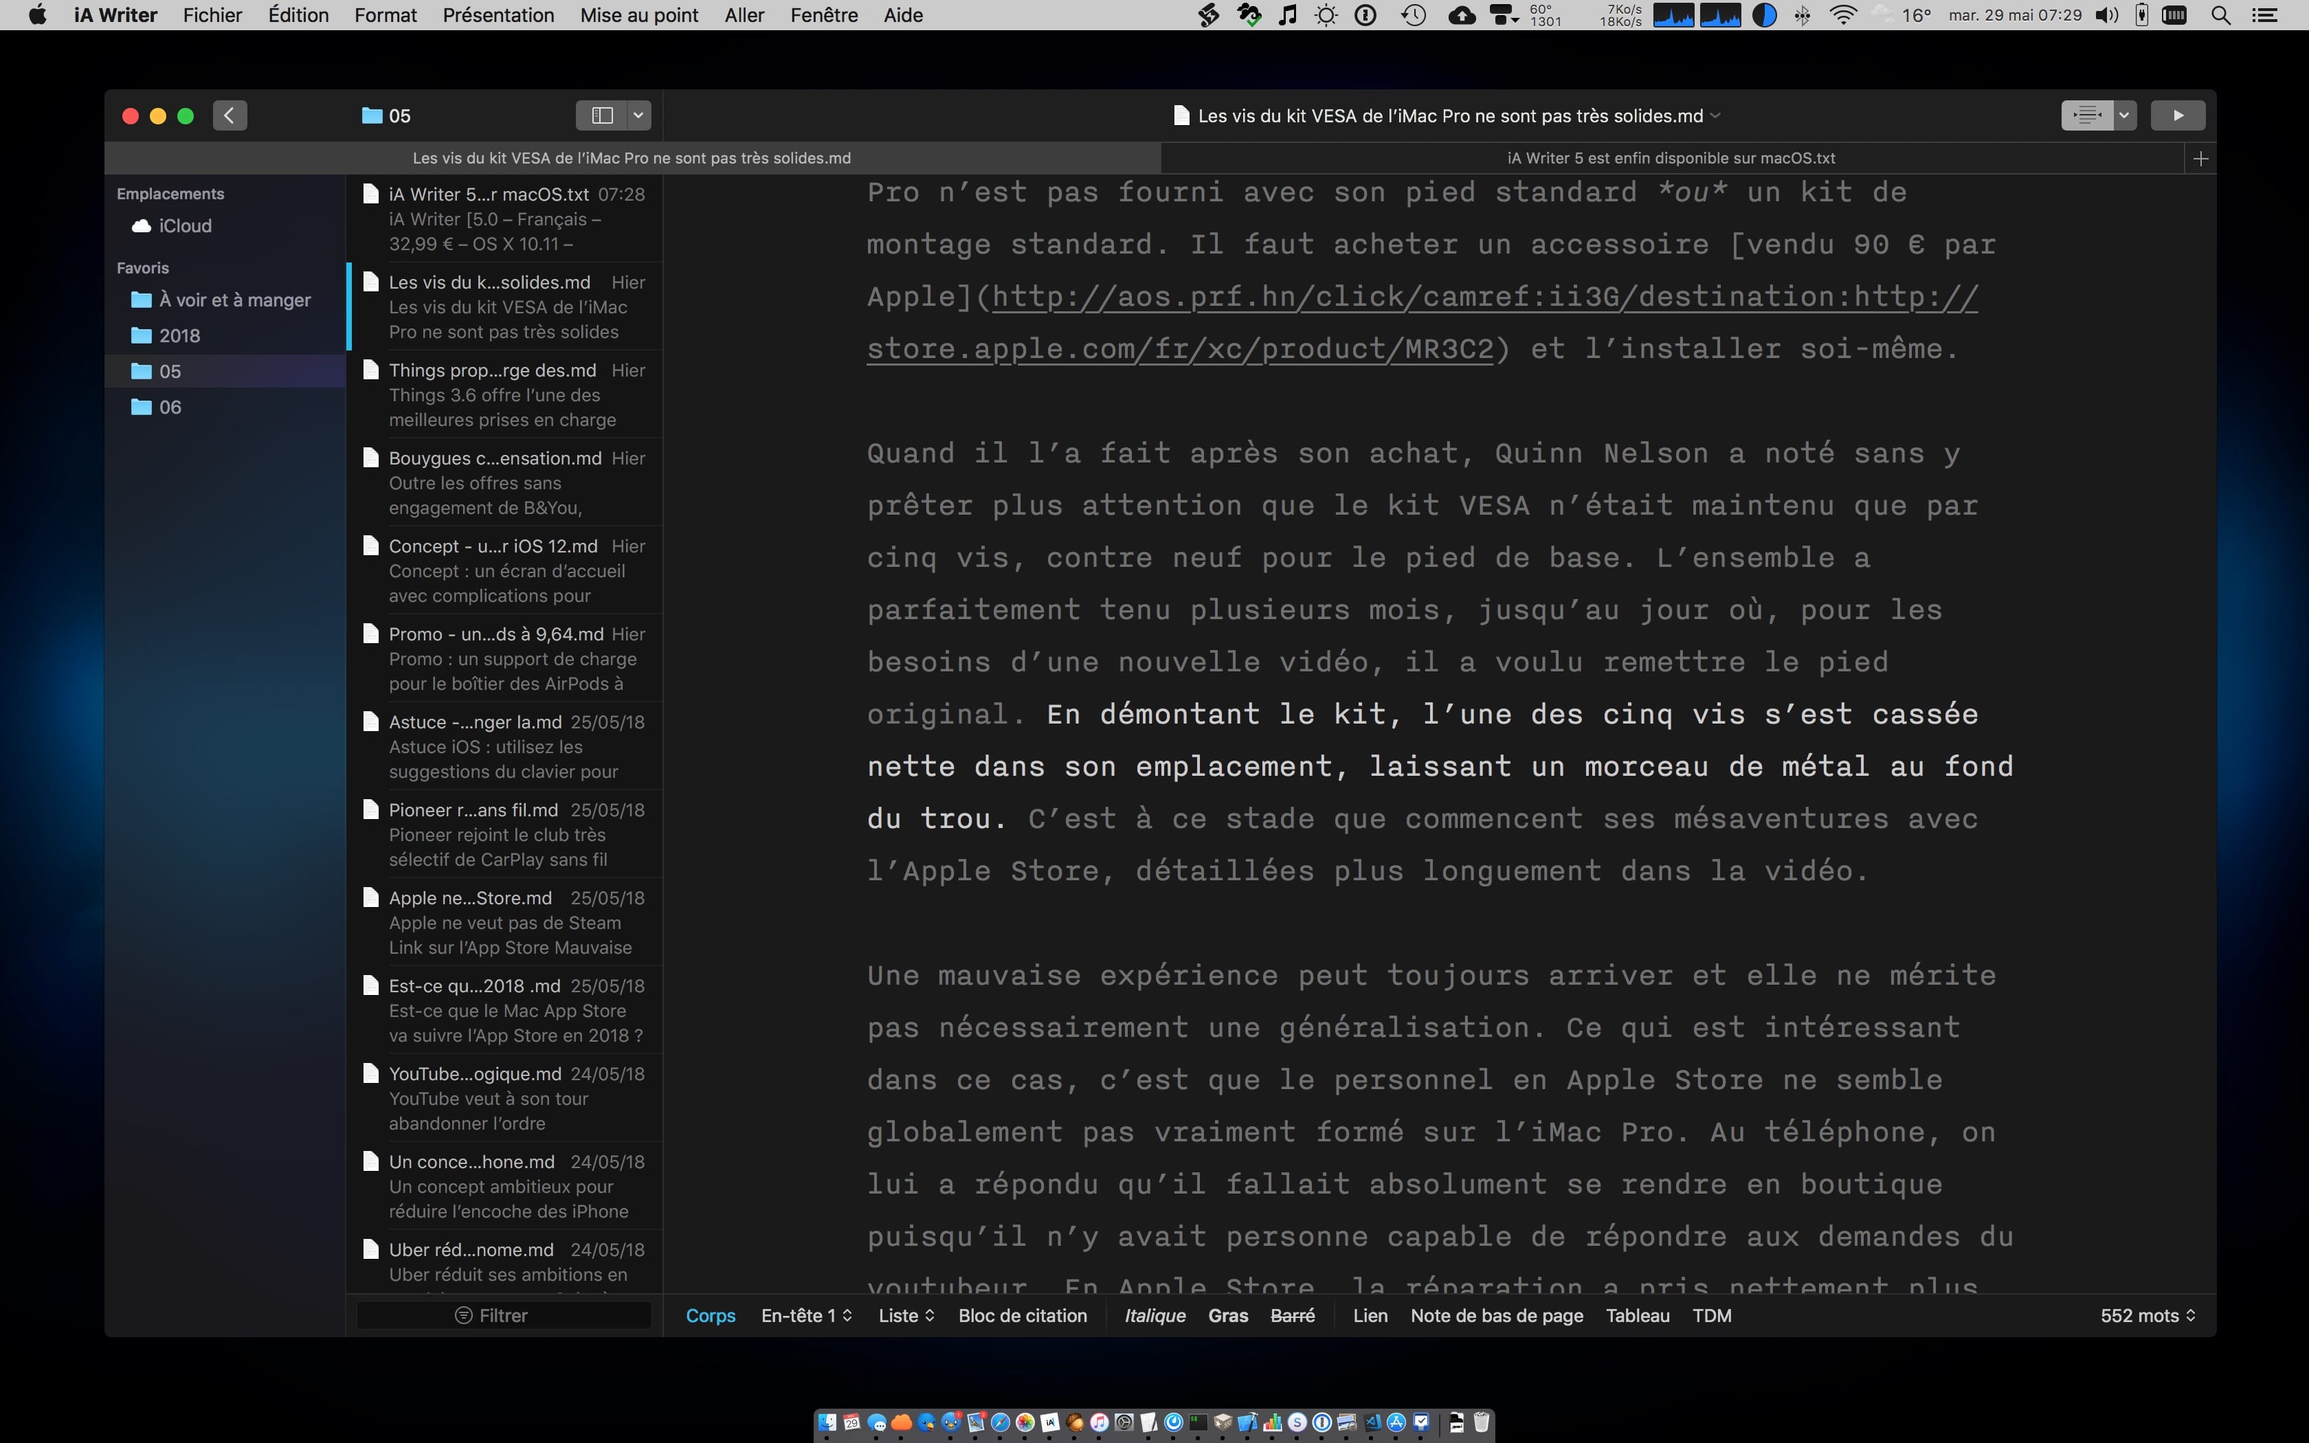2309x1443 pixels.
Task: Open Finder from the Dock
Action: pos(827,1422)
